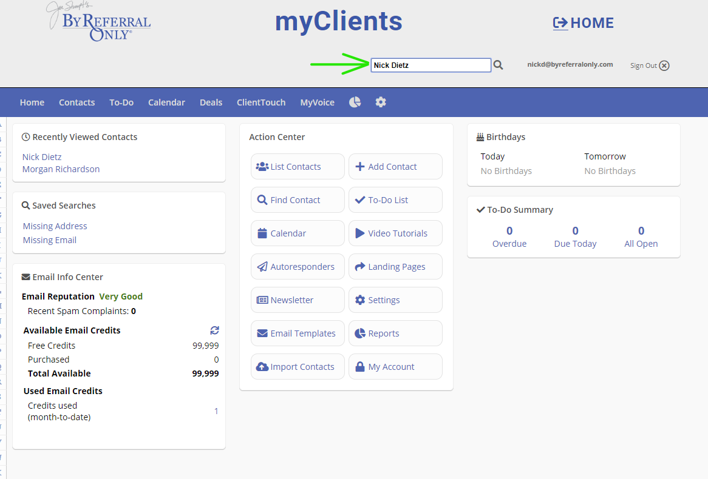Click the HOME exit arrow icon

pyautogui.click(x=560, y=23)
